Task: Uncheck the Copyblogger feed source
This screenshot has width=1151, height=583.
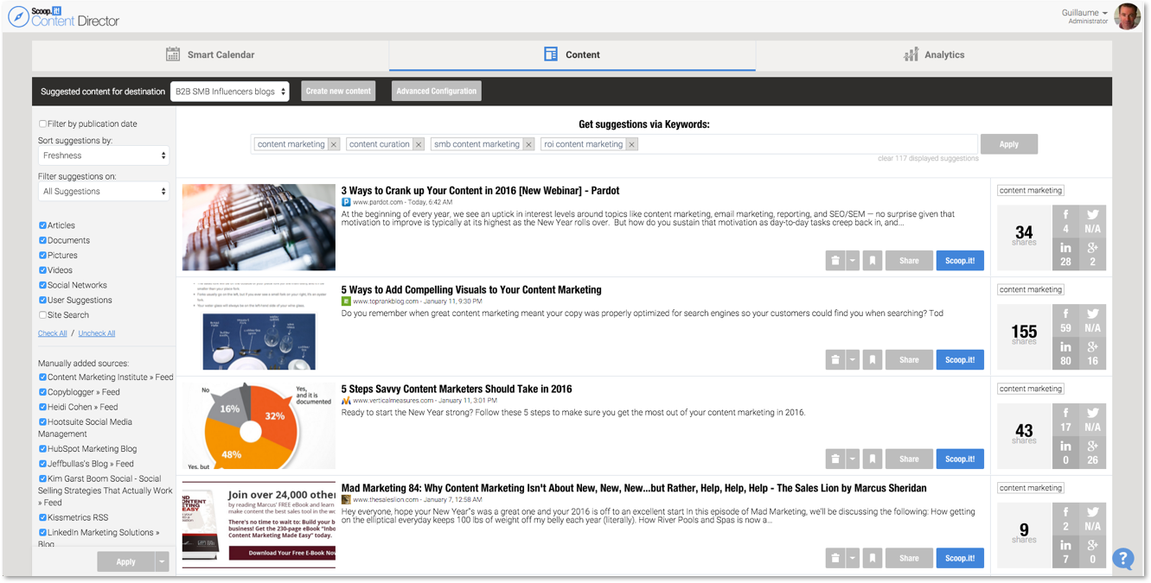Action: tap(43, 392)
